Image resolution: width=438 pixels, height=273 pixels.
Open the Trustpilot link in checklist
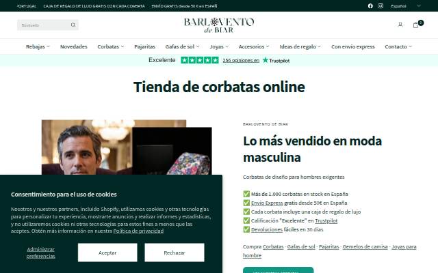pos(326,220)
